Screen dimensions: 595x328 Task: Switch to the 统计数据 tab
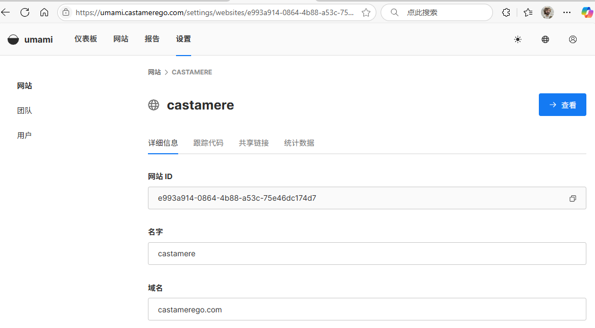[299, 143]
